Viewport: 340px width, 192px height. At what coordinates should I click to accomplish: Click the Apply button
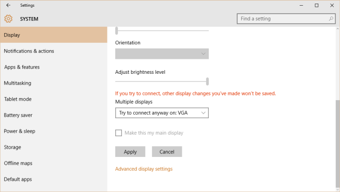point(130,152)
